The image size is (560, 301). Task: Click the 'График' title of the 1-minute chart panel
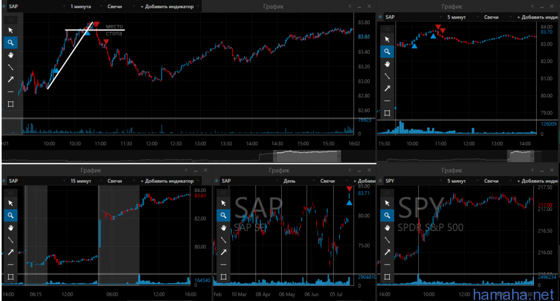click(273, 6)
